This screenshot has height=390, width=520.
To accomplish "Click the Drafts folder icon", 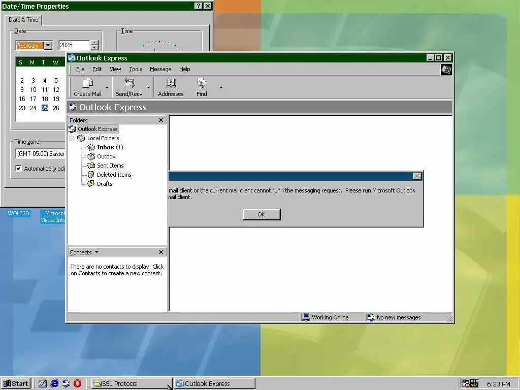I will tap(91, 184).
